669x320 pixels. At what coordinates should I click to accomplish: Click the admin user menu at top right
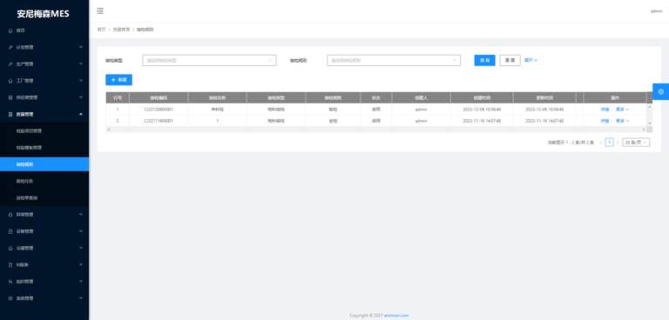click(656, 11)
